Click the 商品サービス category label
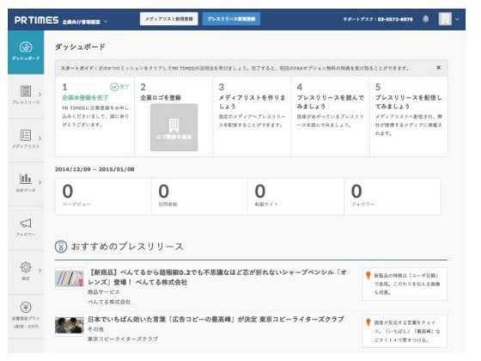Viewport: 481px width, 361px height. click(x=104, y=292)
